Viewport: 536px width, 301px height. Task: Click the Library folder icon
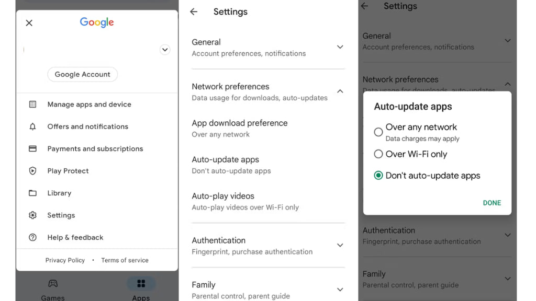click(32, 193)
